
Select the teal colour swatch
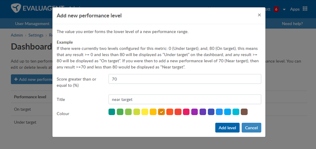coord(112,112)
